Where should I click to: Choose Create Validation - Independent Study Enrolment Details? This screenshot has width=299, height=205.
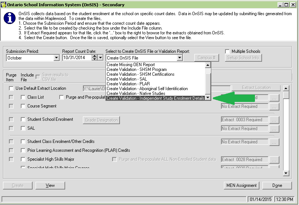(x=155, y=98)
